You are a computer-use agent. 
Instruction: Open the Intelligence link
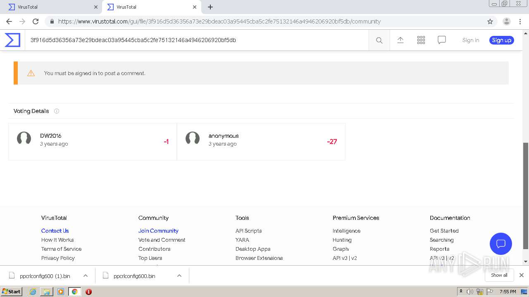pos(346,231)
